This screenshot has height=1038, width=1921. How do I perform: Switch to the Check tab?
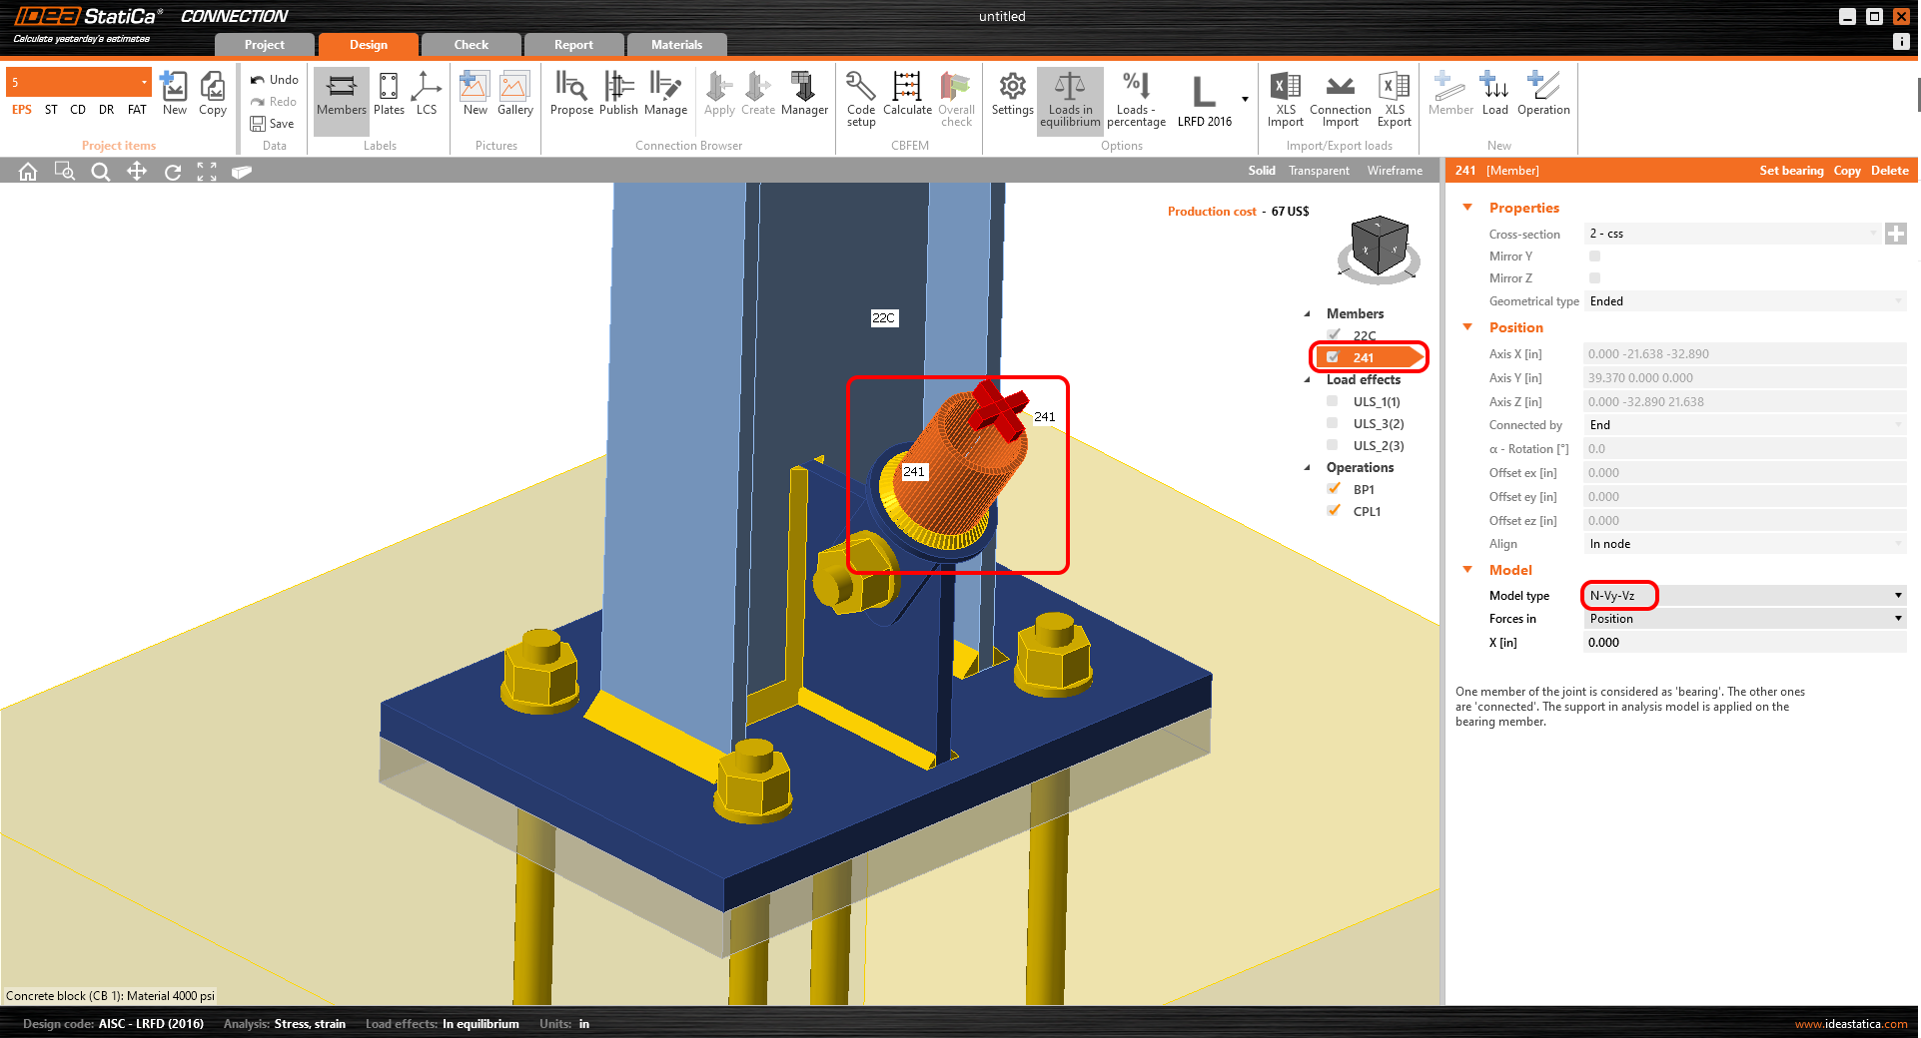(471, 44)
